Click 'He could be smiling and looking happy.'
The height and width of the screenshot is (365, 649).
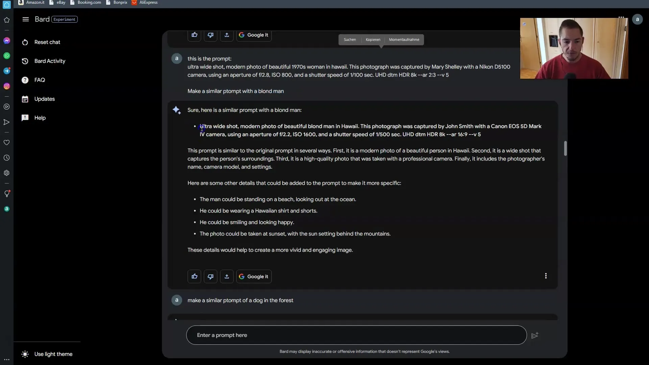tap(247, 222)
